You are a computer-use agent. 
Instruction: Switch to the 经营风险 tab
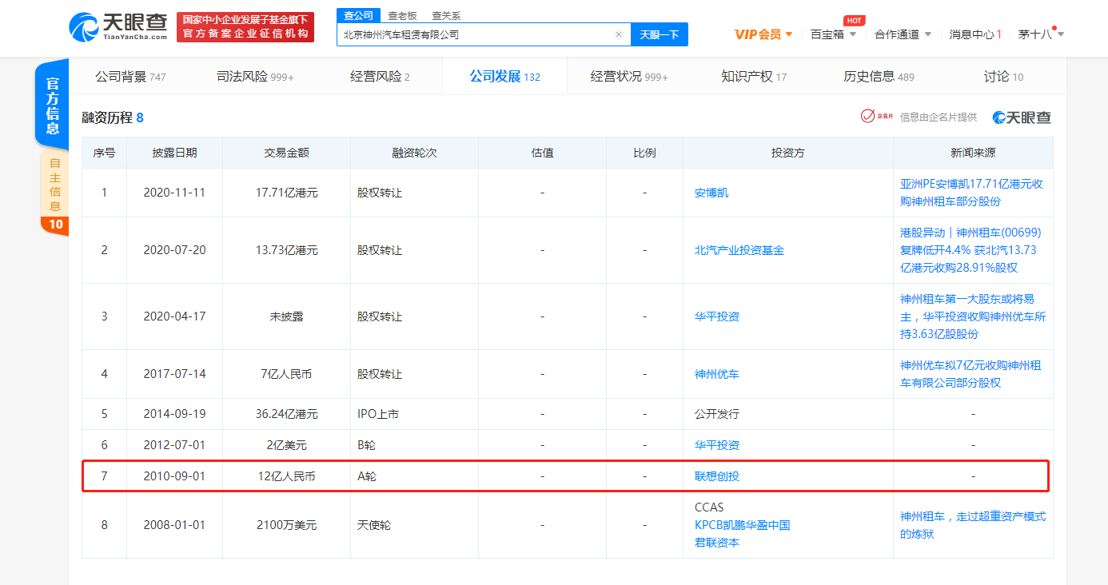[x=380, y=77]
